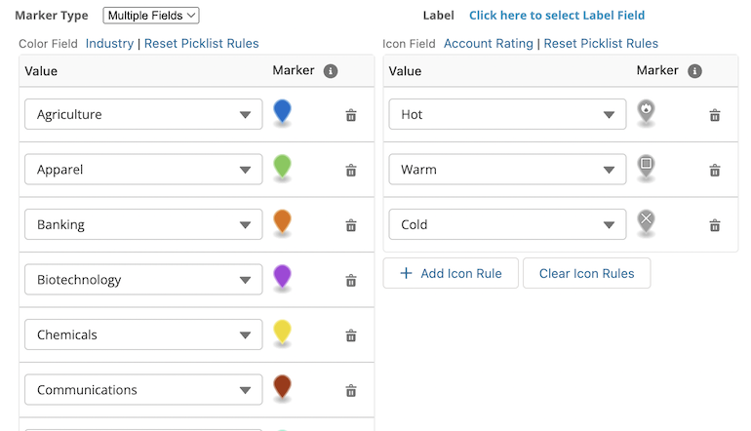Delete the Chemicals color rule
Image resolution: width=751 pixels, height=431 pixels.
351,335
